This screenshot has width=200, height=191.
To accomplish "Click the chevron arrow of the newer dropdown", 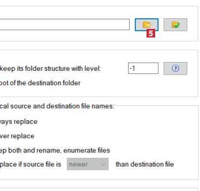I will pyautogui.click(x=103, y=164).
